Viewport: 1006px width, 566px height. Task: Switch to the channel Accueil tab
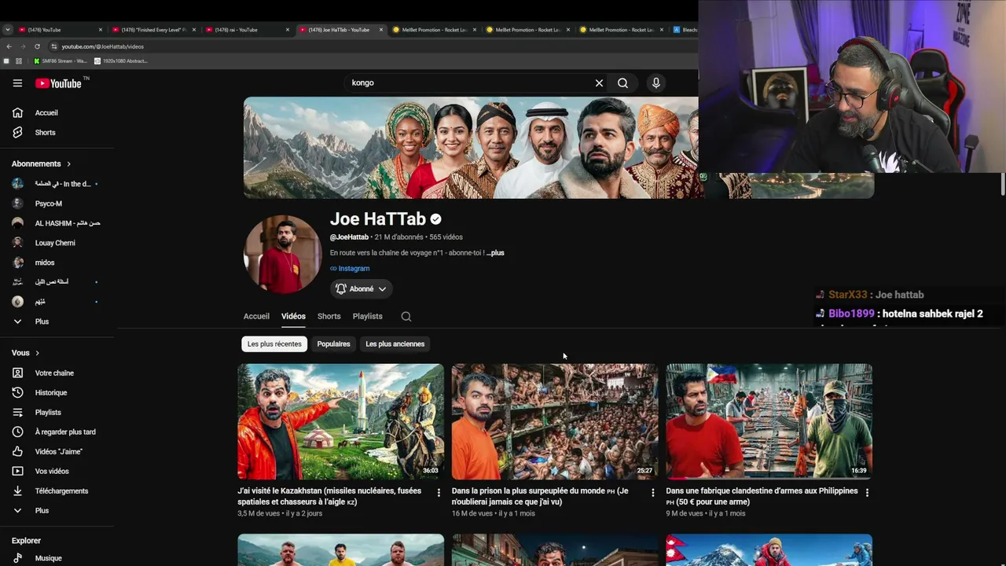256,316
